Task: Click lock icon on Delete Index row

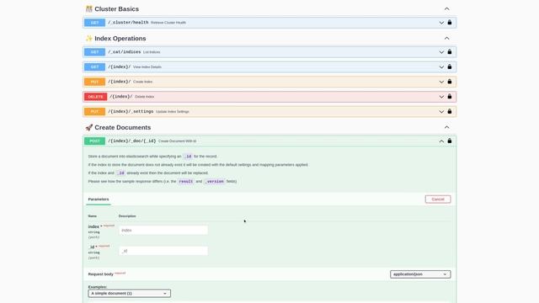Action: pyautogui.click(x=450, y=97)
